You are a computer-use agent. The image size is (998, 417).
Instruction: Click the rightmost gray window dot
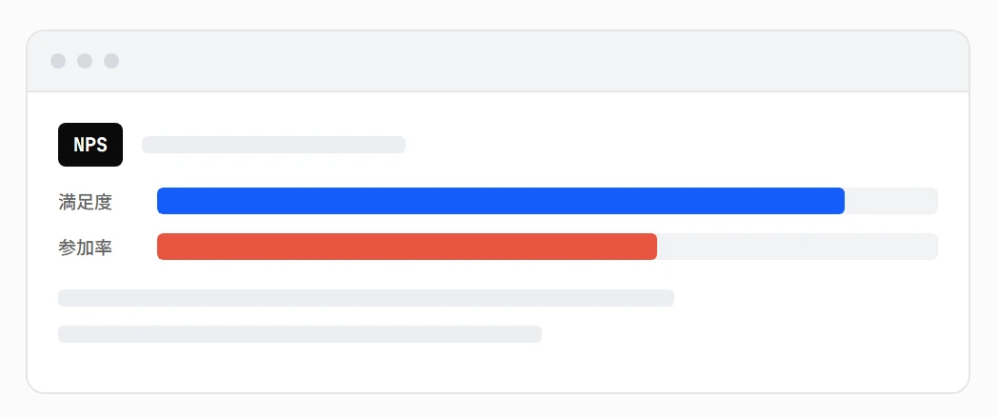click(x=111, y=61)
